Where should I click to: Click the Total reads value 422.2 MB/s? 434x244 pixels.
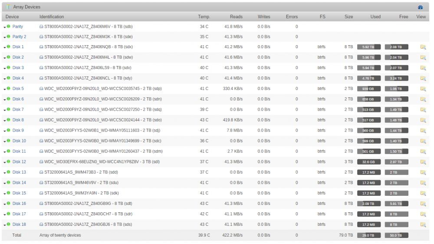tap(233, 235)
